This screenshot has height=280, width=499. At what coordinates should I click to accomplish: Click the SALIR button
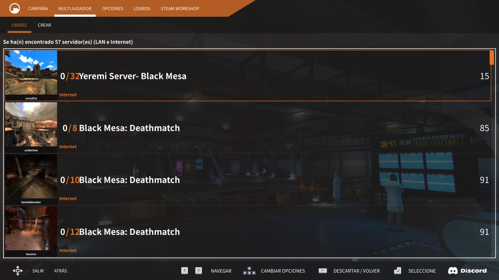38,271
